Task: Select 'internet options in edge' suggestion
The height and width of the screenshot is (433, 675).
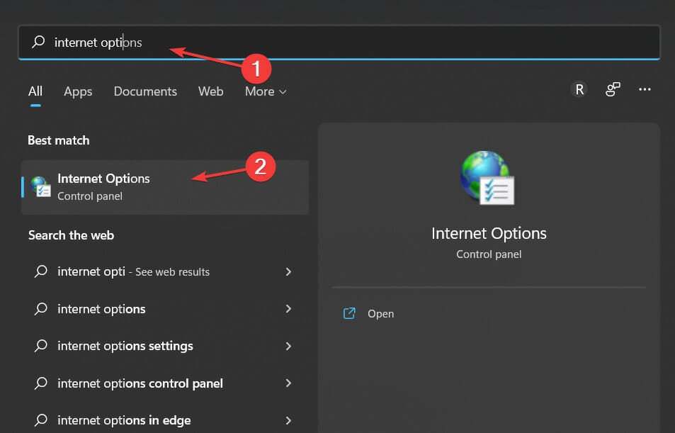Action: (x=165, y=420)
